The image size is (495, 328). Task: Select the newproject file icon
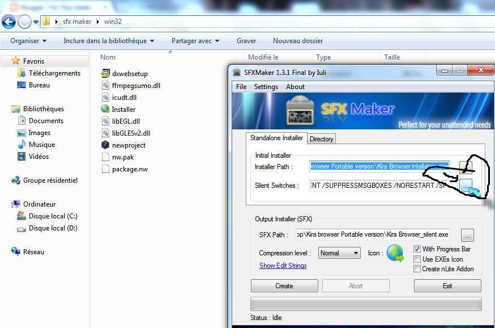click(105, 145)
